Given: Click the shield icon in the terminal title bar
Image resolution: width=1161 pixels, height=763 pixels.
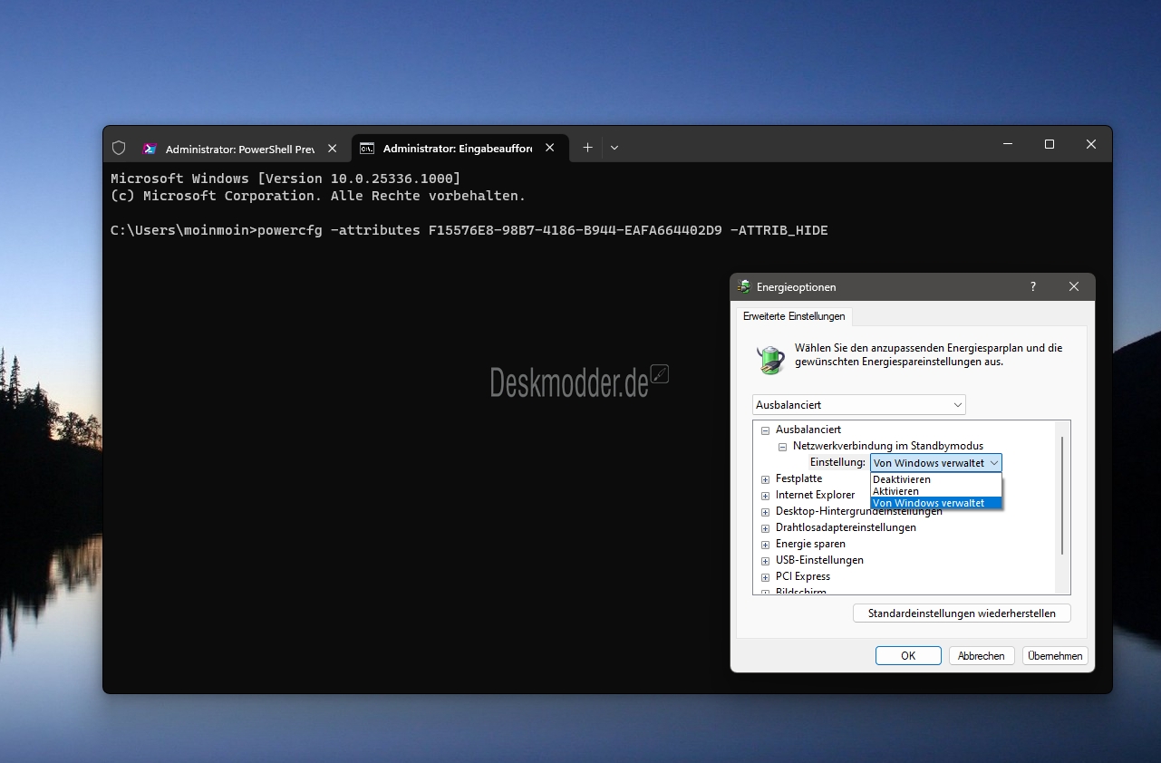Looking at the screenshot, I should (x=119, y=148).
